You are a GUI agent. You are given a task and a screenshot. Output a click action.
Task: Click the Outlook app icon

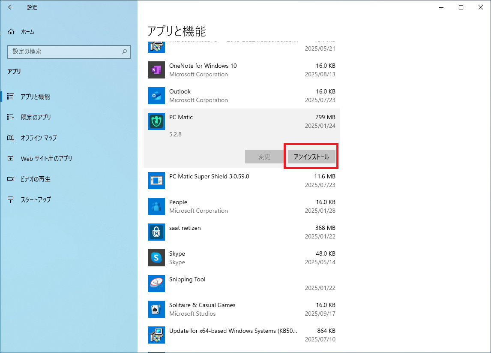coord(156,96)
